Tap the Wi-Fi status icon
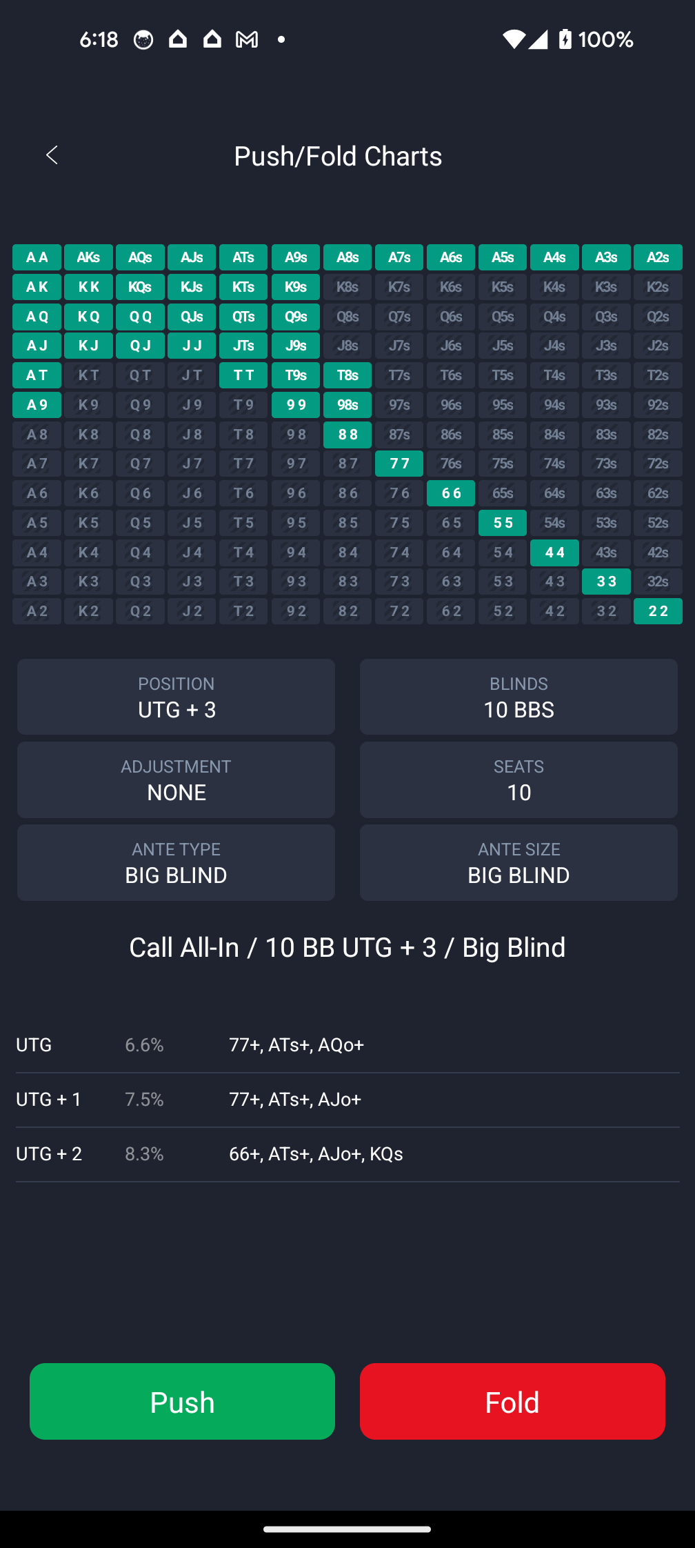Viewport: 695px width, 1548px height. (x=513, y=39)
